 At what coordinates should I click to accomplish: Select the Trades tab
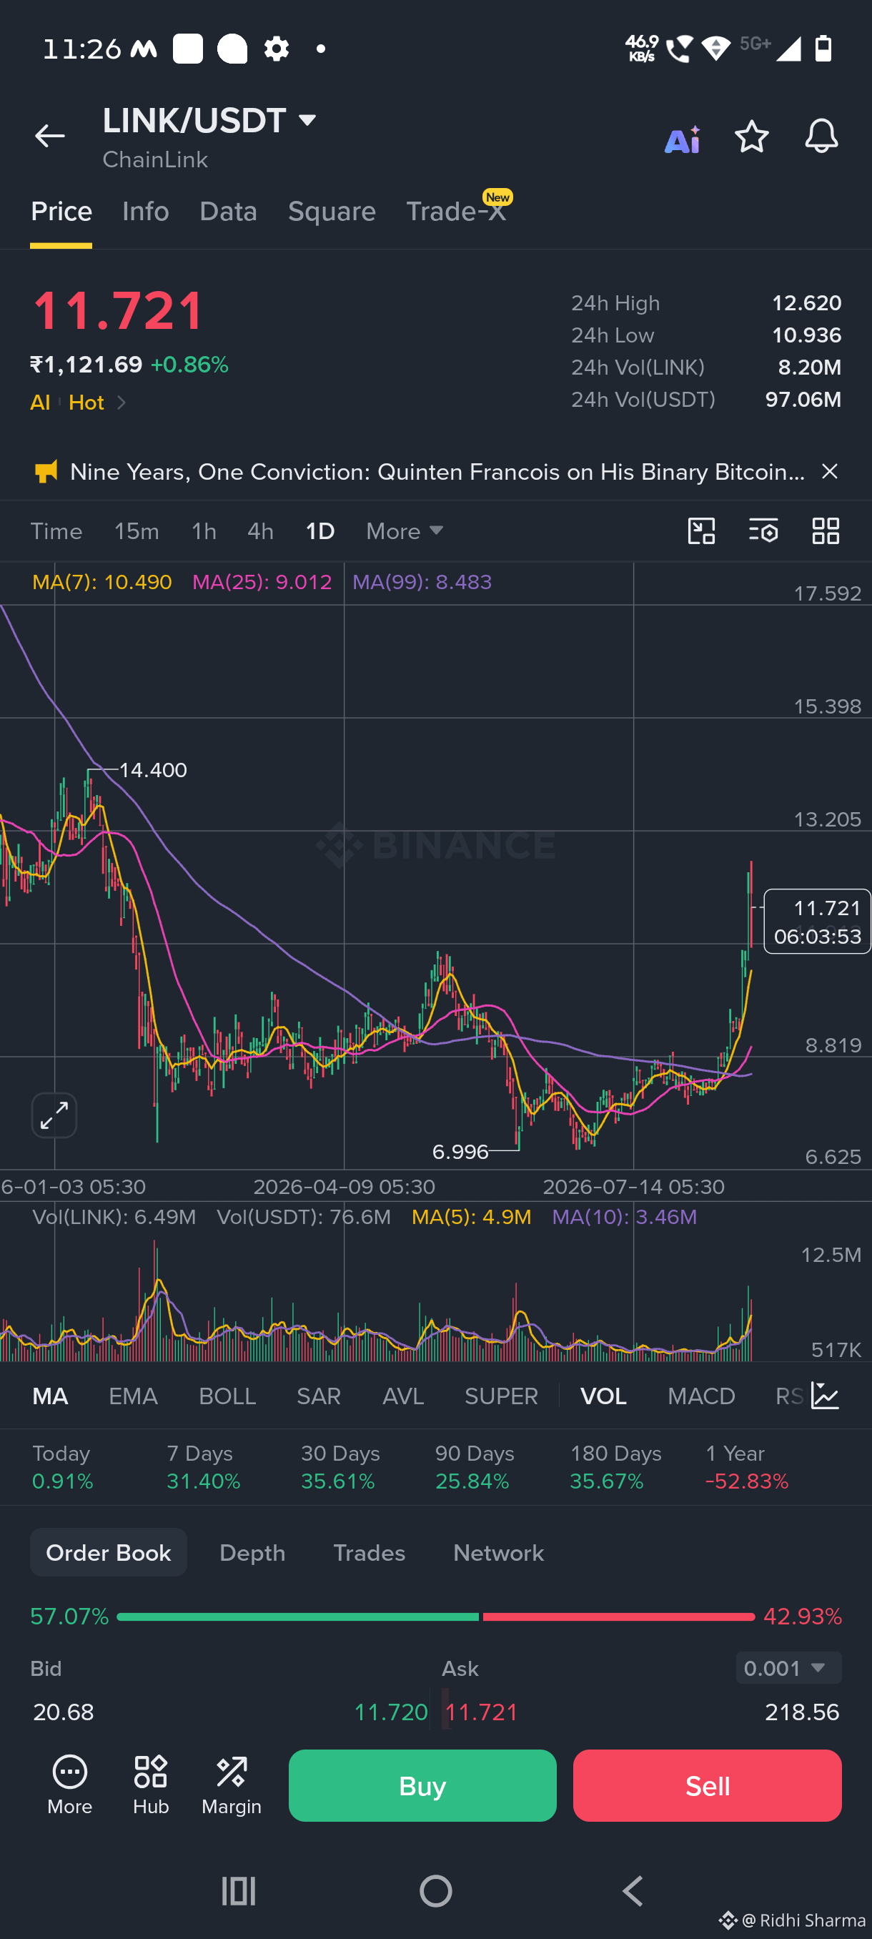(x=370, y=1552)
